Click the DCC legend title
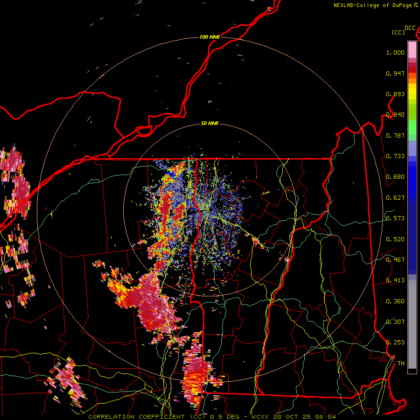 [410, 28]
